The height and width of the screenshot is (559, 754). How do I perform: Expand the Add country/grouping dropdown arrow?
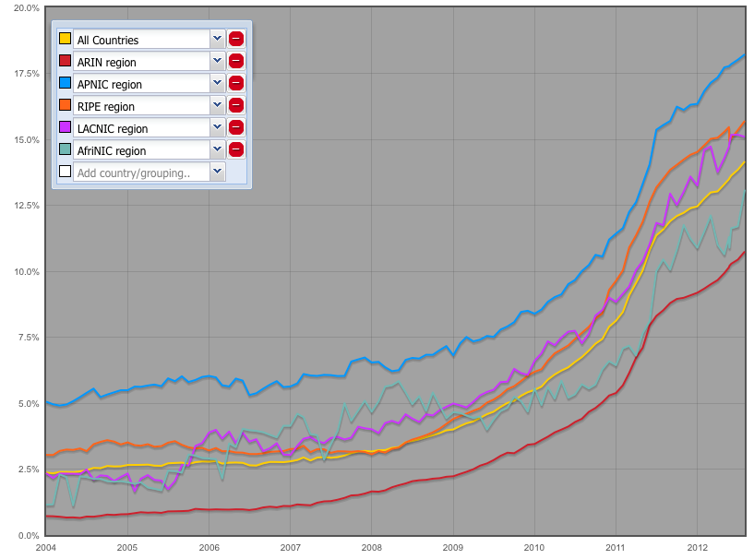(x=217, y=172)
